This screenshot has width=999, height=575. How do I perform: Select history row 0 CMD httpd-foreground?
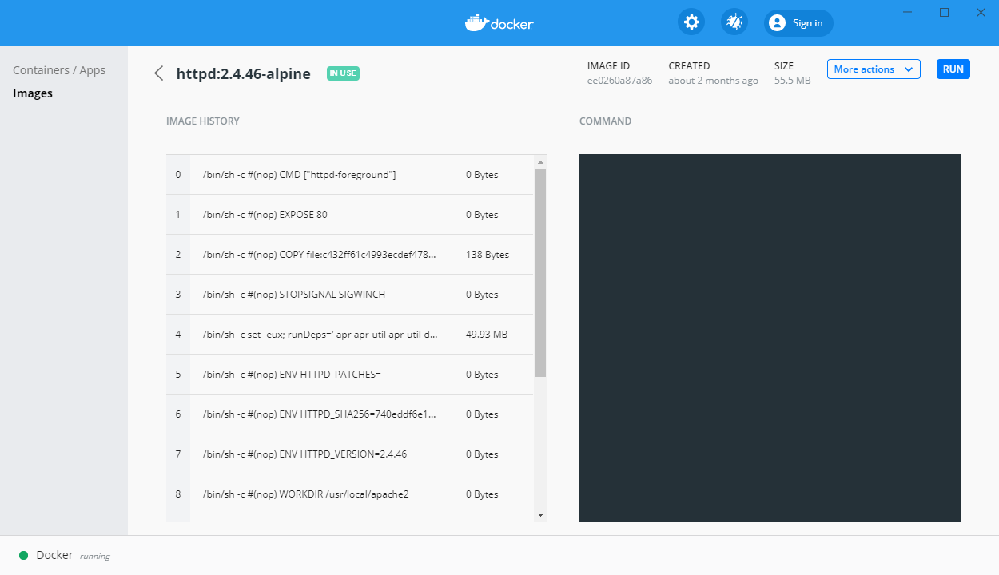click(x=349, y=175)
